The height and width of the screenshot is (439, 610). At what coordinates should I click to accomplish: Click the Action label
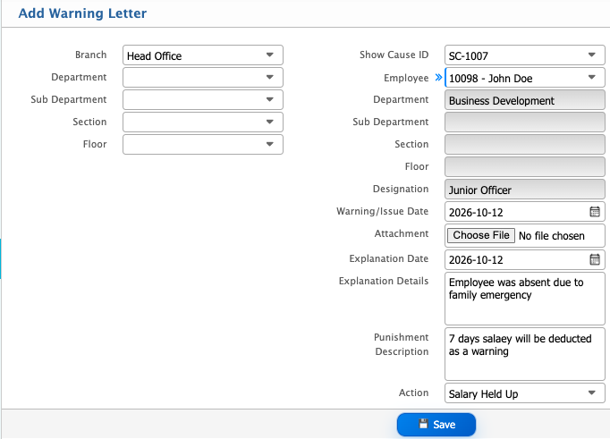pyautogui.click(x=413, y=393)
